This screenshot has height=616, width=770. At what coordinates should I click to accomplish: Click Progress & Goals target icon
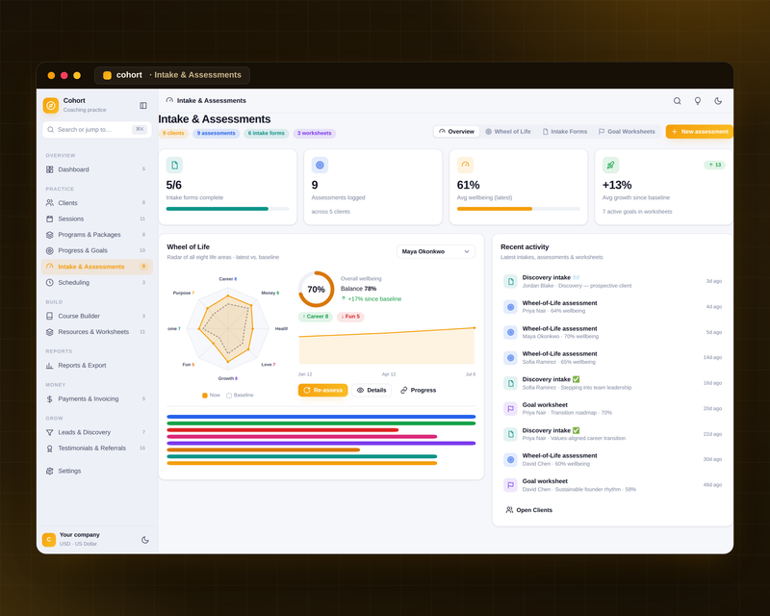pyautogui.click(x=50, y=250)
